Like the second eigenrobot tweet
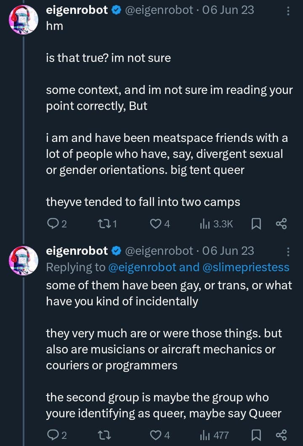303x446 pixels. click(156, 435)
